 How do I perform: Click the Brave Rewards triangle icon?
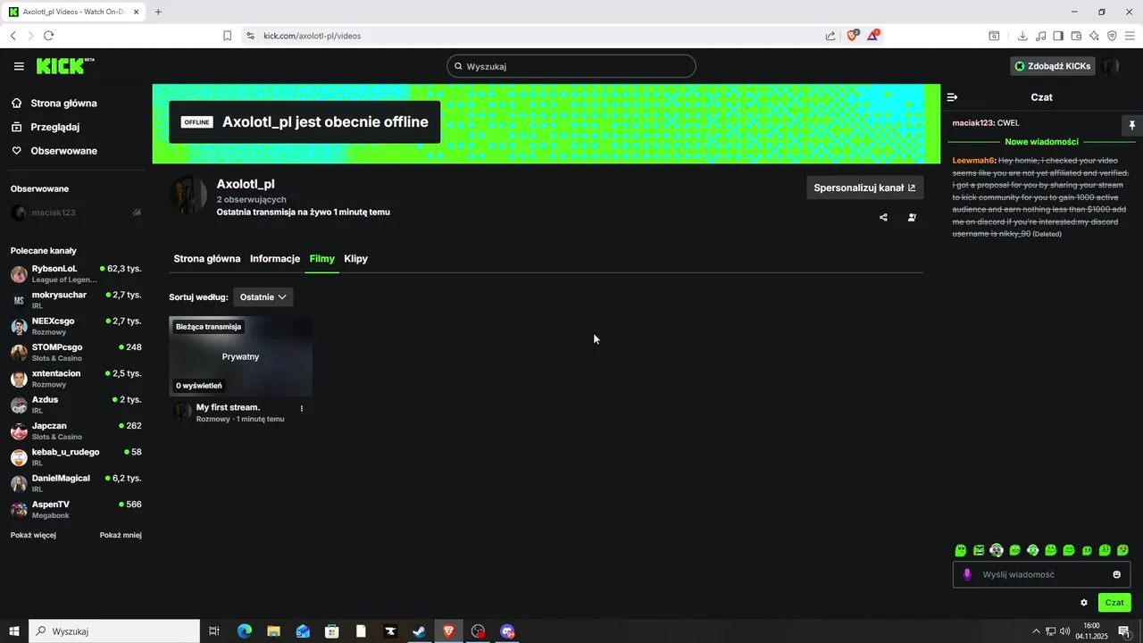coord(873,36)
